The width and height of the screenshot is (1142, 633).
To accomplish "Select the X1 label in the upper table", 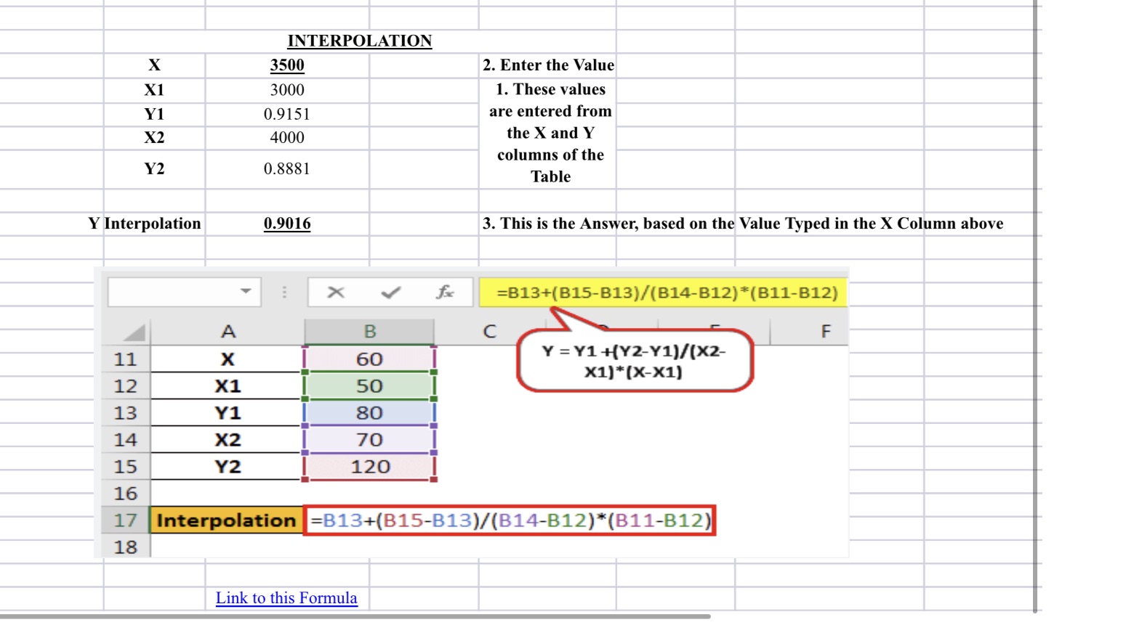I will [x=154, y=90].
